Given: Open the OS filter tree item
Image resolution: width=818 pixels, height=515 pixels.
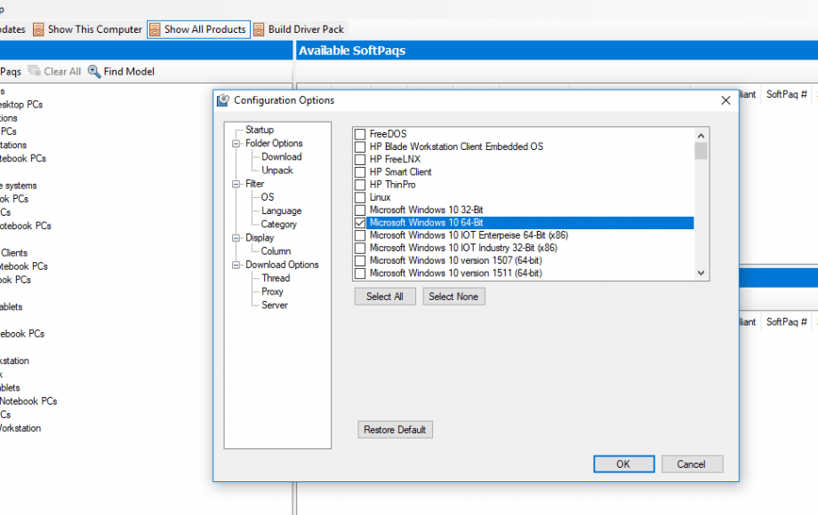Looking at the screenshot, I should pos(268,197).
